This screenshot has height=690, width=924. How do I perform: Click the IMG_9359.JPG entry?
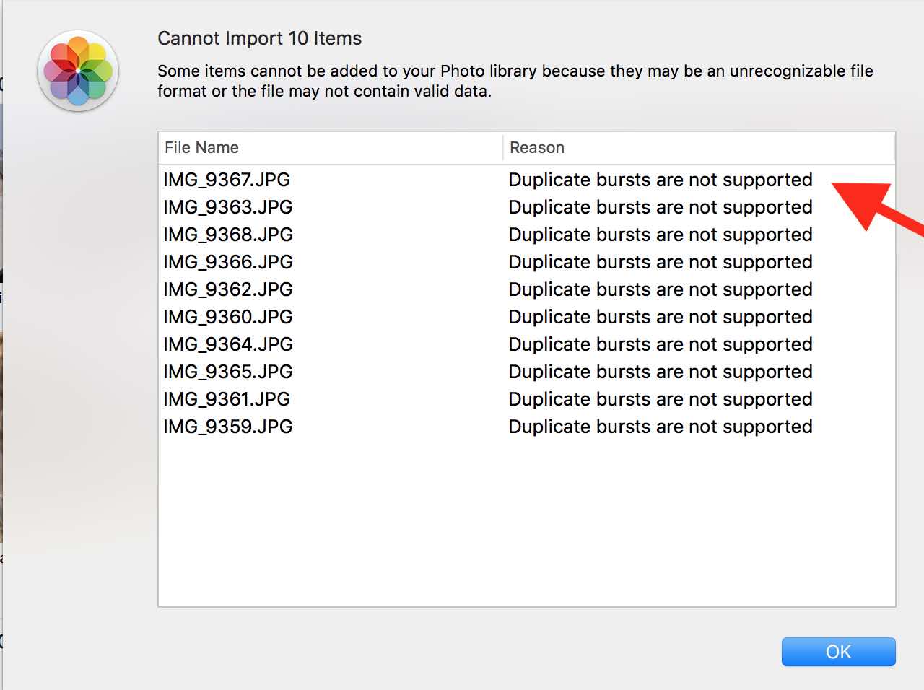tap(227, 427)
